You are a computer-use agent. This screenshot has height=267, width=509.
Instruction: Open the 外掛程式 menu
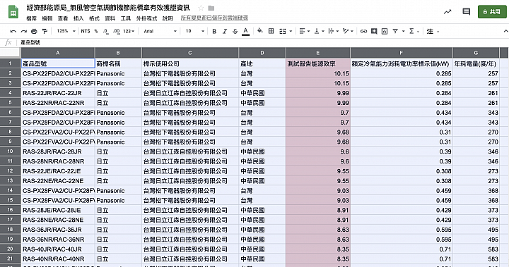point(146,18)
